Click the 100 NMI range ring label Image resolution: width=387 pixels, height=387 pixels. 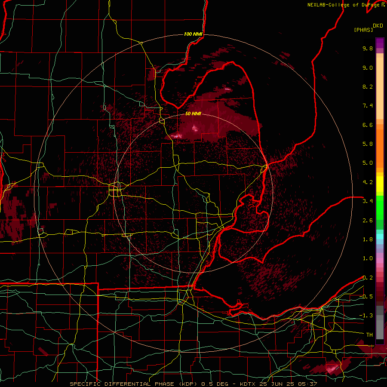[193, 34]
